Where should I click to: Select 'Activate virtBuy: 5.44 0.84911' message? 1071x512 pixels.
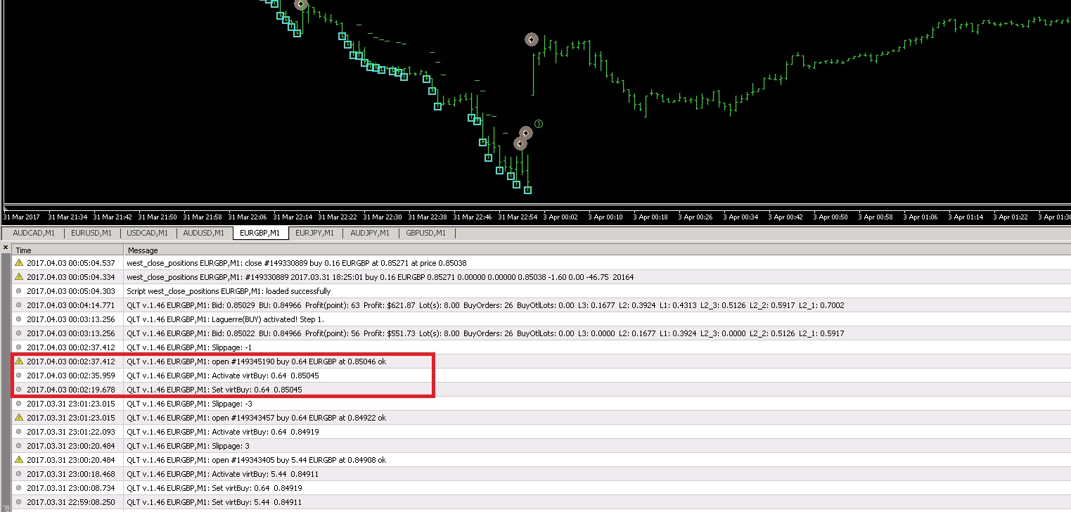coord(222,474)
